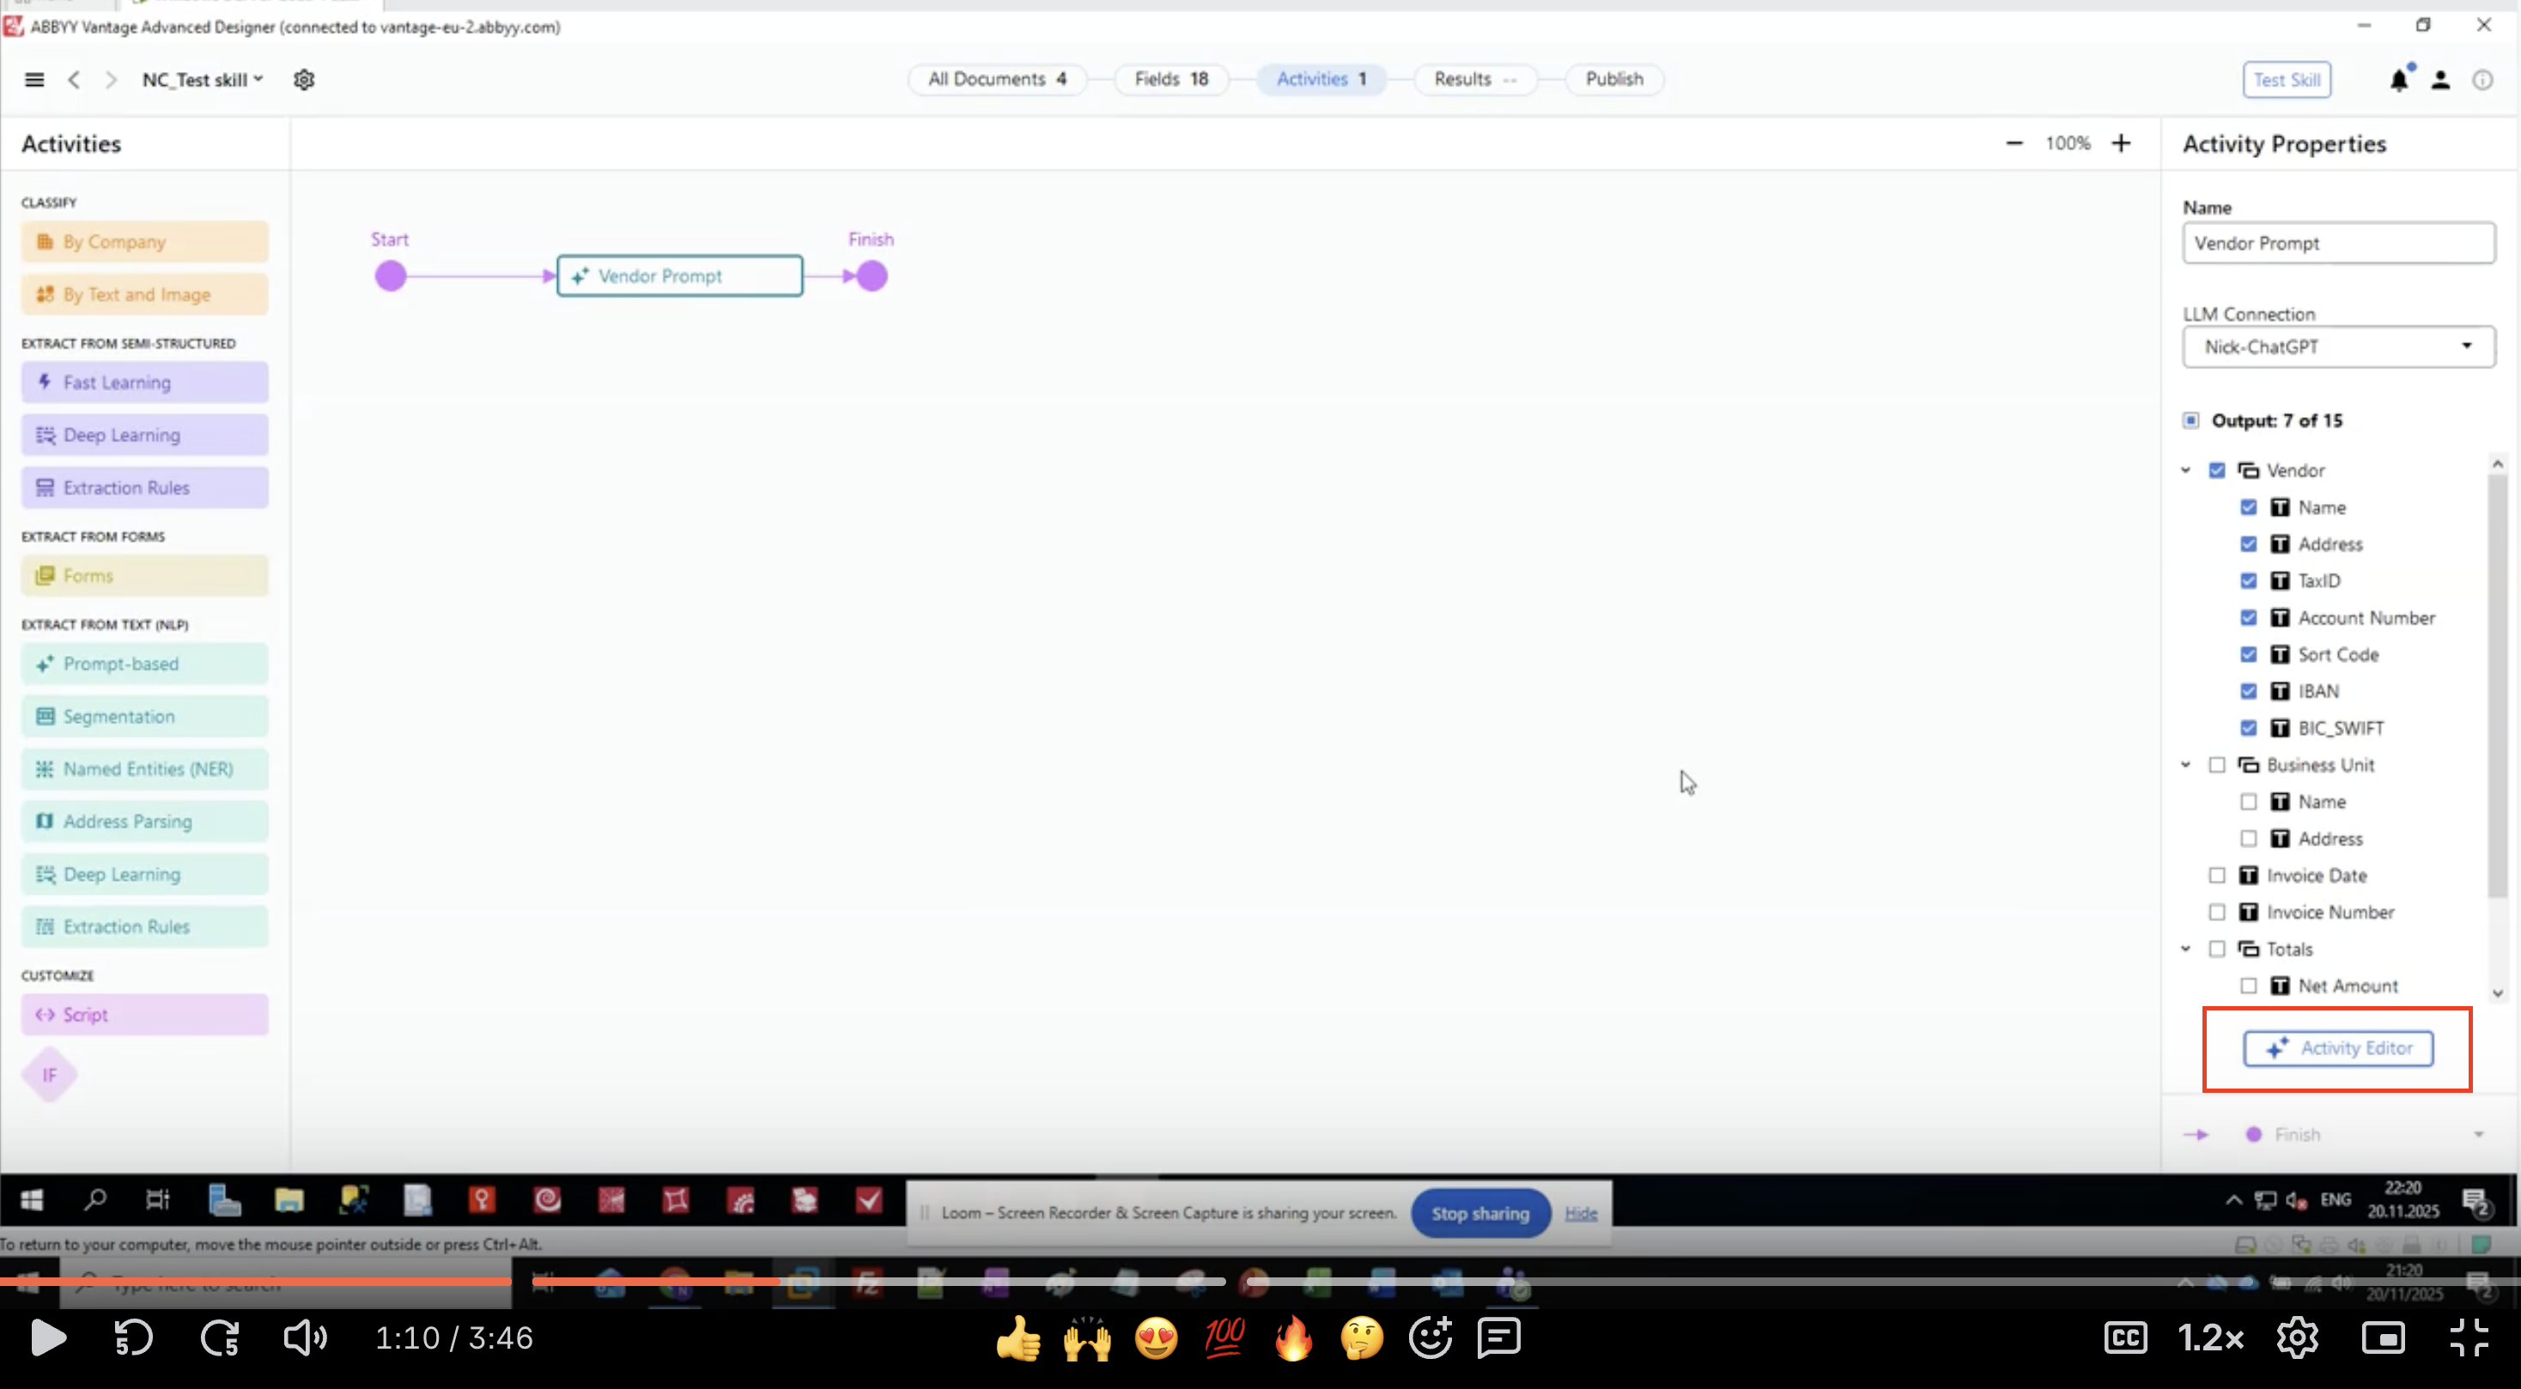The width and height of the screenshot is (2521, 1389).
Task: Enable the Invoice Date checkbox
Action: (x=2217, y=876)
